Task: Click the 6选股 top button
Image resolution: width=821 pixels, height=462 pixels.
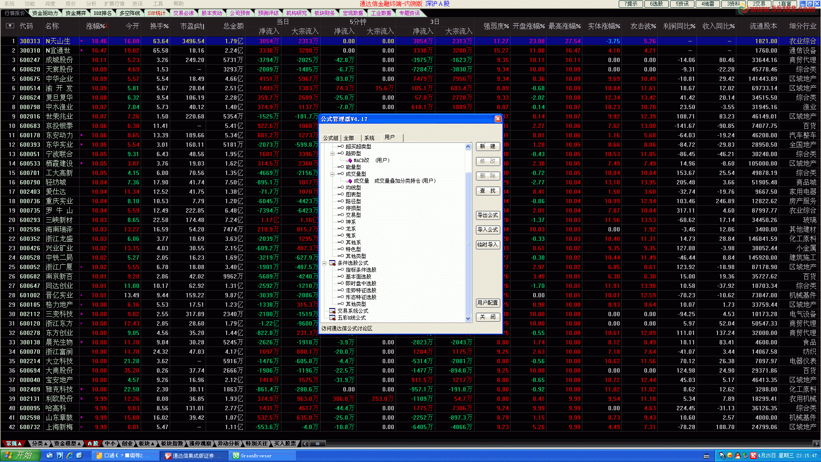Action: pyautogui.click(x=656, y=4)
